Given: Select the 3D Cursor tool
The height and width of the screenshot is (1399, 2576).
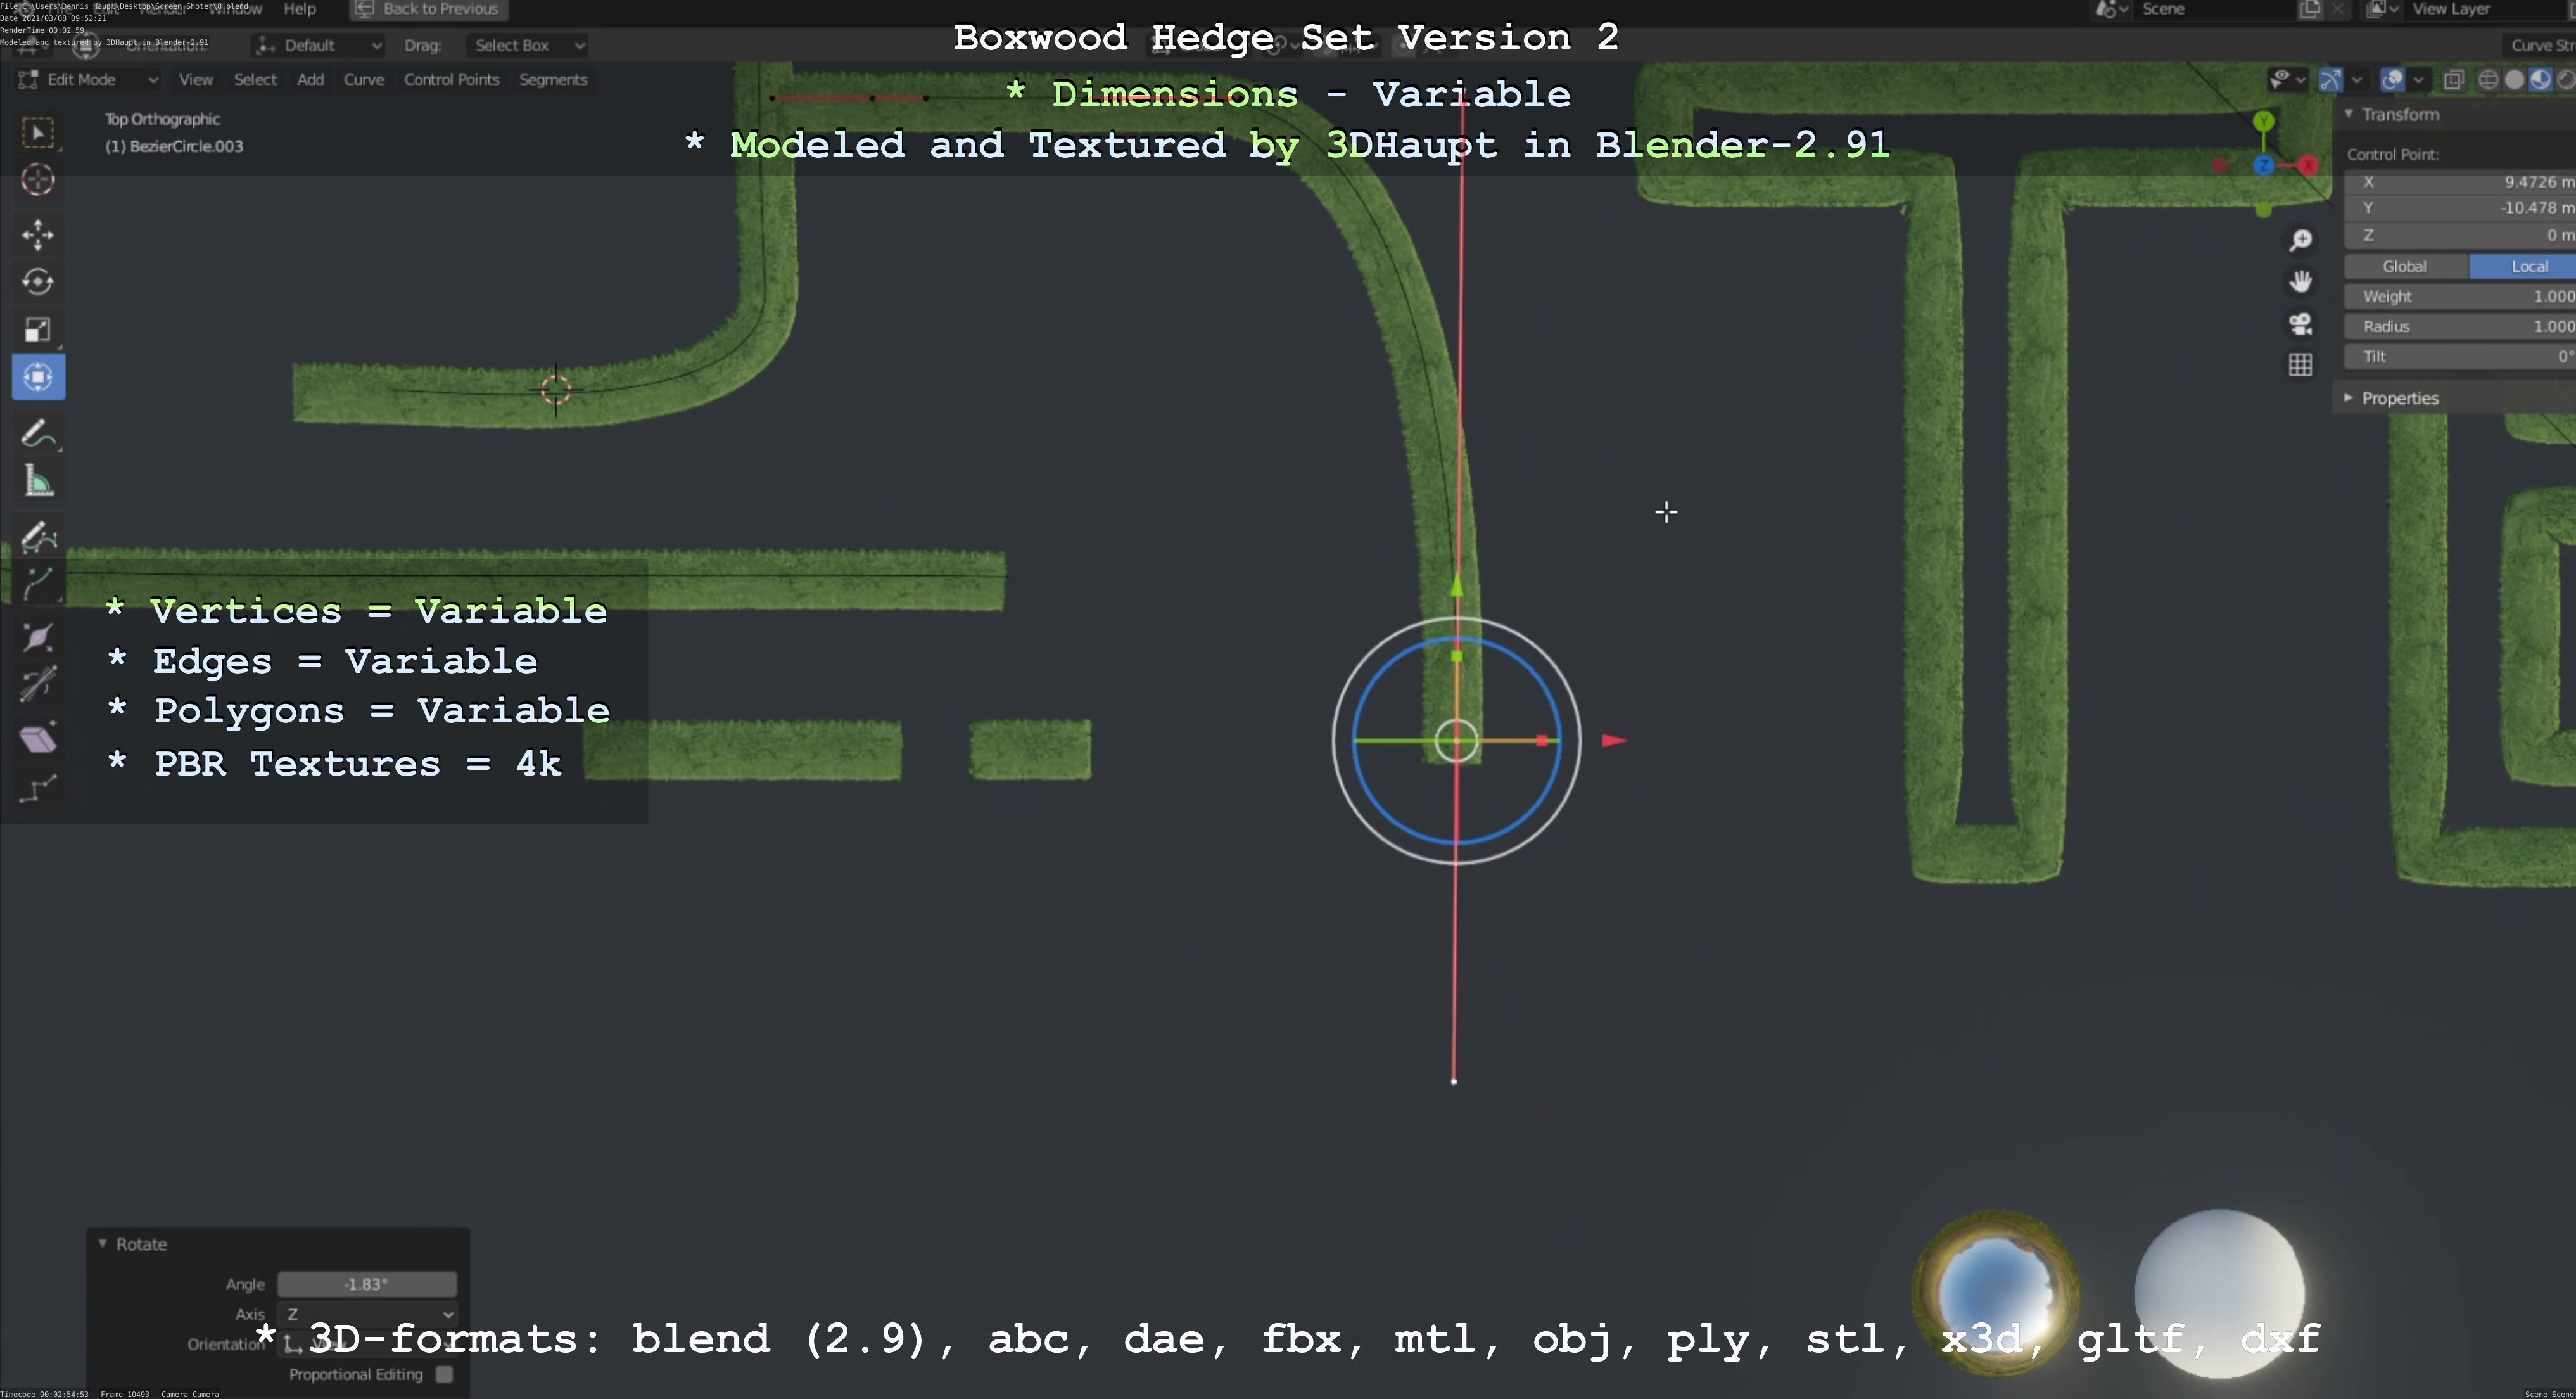Looking at the screenshot, I should [x=38, y=180].
